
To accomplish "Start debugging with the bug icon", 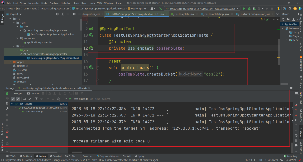I will pyautogui.click(x=249, y=8).
